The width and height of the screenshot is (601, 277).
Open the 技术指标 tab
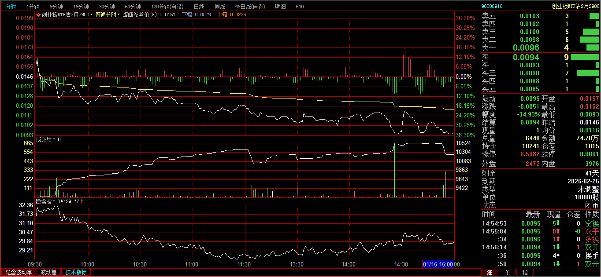[76, 272]
